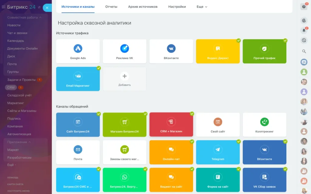
Task: Toggle the checkmark on Email Маркетинг tile
Action: tap(99, 68)
